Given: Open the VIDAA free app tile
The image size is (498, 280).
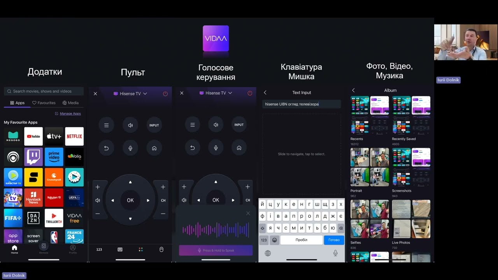Looking at the screenshot, I should pos(74,218).
